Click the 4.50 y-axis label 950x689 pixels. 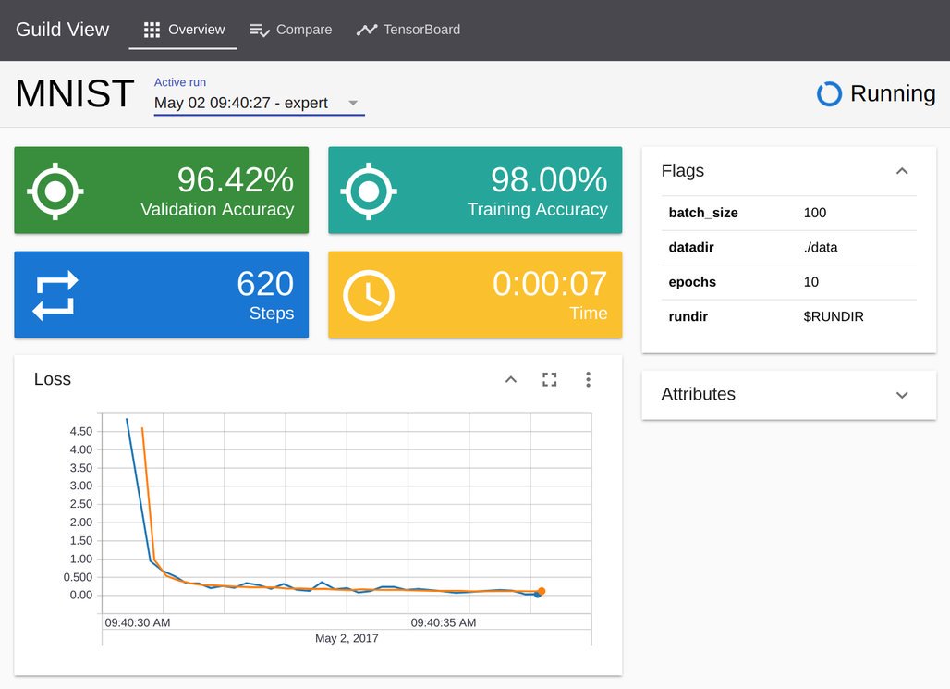(81, 431)
